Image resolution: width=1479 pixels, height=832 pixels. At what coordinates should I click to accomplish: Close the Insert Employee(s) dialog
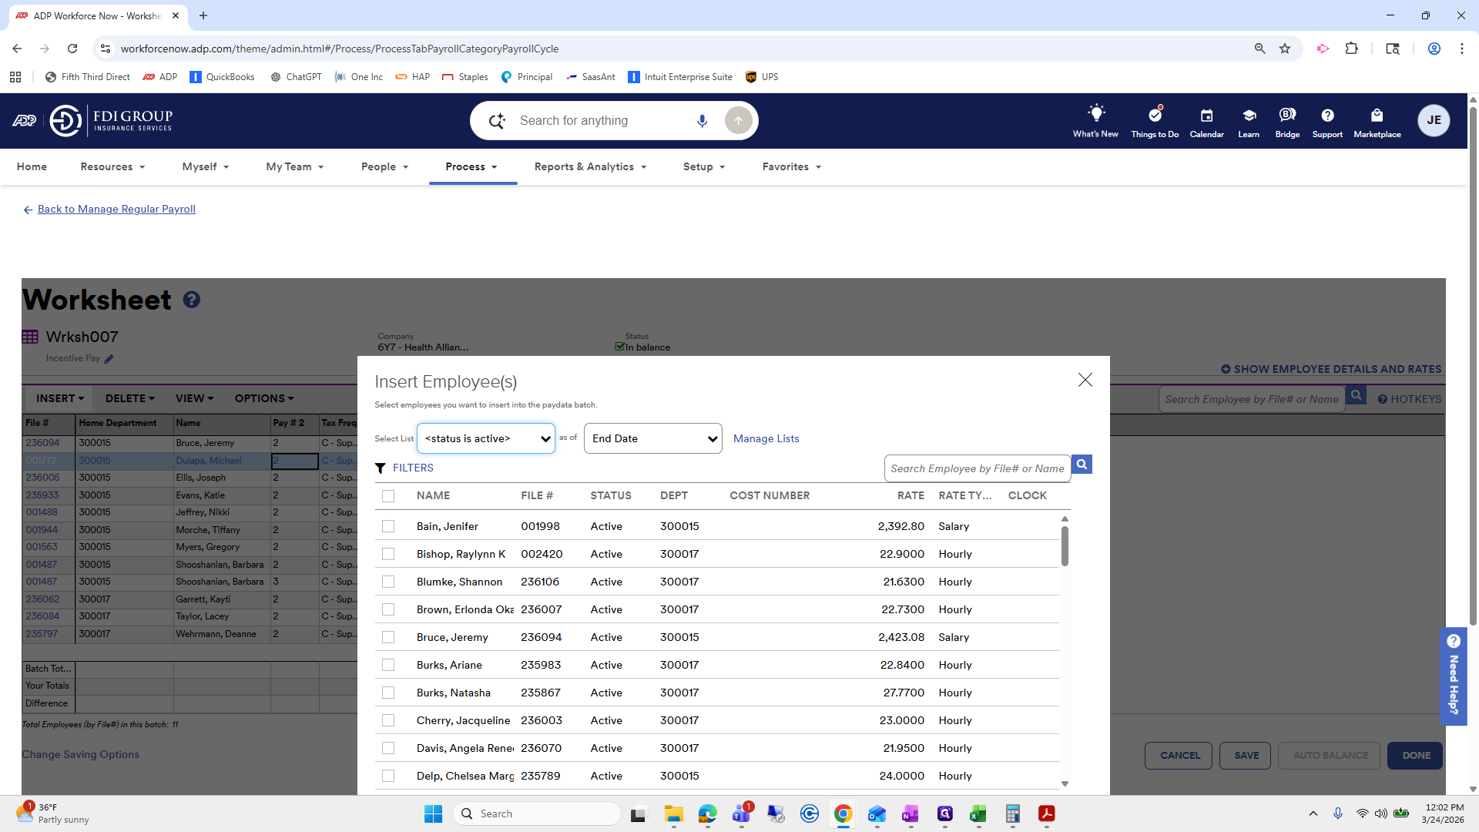pyautogui.click(x=1085, y=380)
